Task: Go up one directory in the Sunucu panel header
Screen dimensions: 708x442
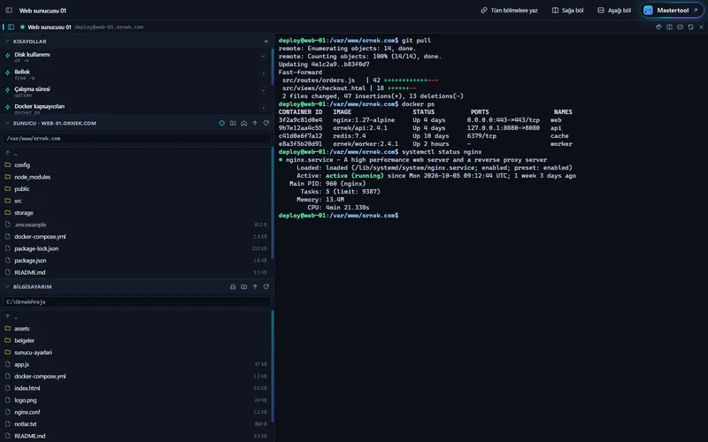Action: click(x=255, y=123)
